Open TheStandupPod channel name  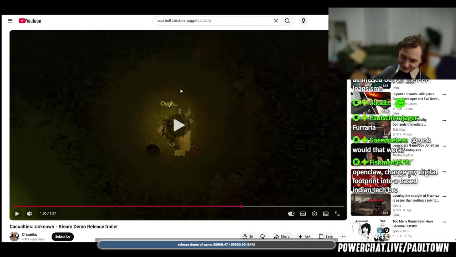403,156
